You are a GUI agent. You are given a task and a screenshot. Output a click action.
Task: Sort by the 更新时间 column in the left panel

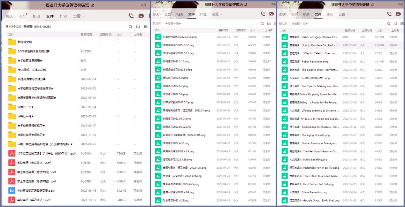[86, 34]
